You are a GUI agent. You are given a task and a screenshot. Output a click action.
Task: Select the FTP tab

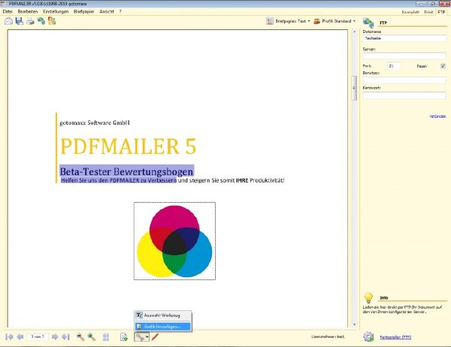coord(441,12)
